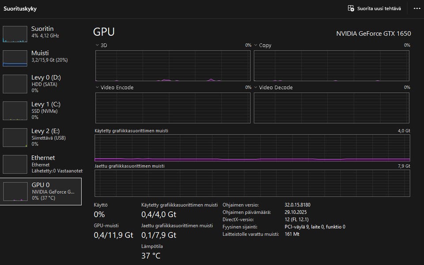Click the 3D engine usage graph

click(173, 66)
